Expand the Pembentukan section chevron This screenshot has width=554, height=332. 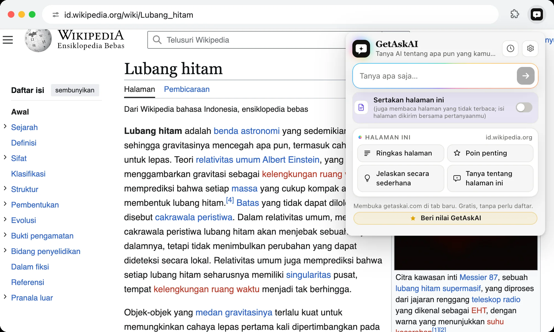tap(5, 204)
